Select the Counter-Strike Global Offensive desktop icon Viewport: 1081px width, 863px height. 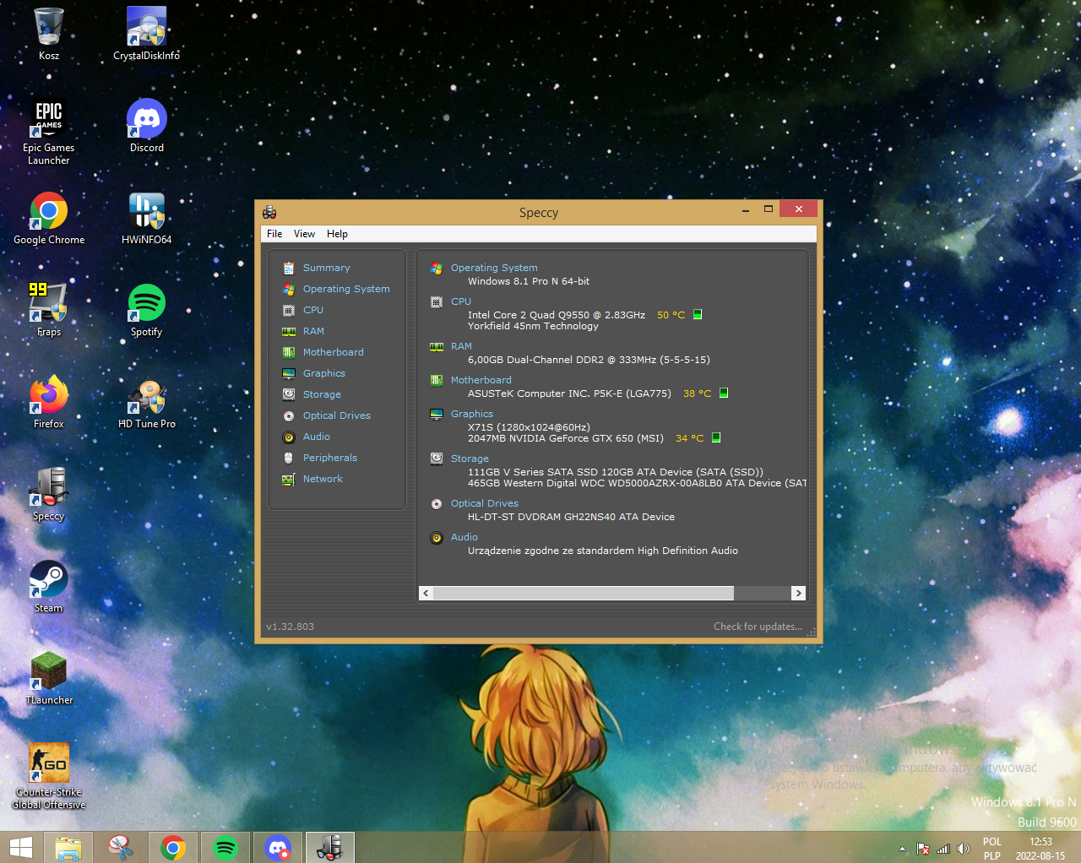pyautogui.click(x=49, y=776)
